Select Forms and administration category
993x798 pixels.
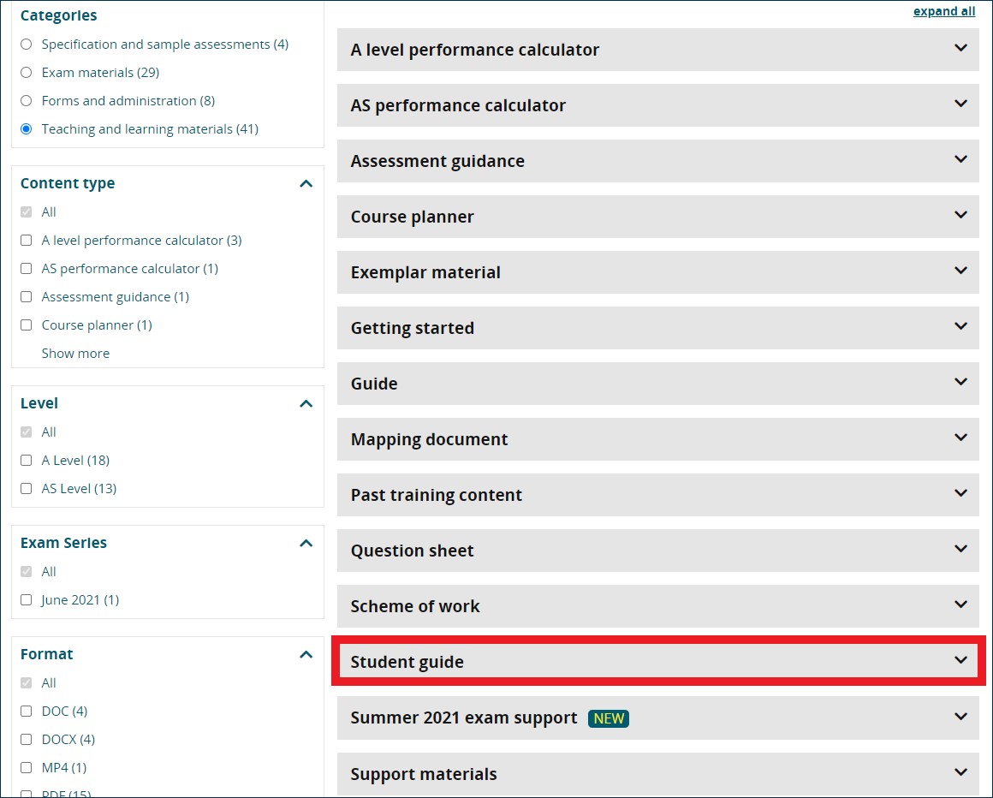coord(26,101)
